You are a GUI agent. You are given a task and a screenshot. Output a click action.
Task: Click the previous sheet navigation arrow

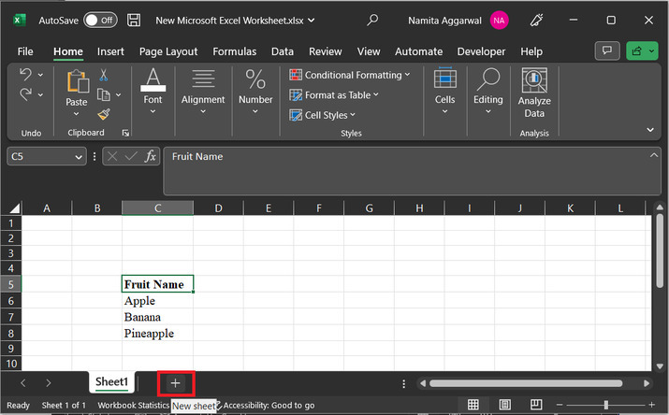23,383
